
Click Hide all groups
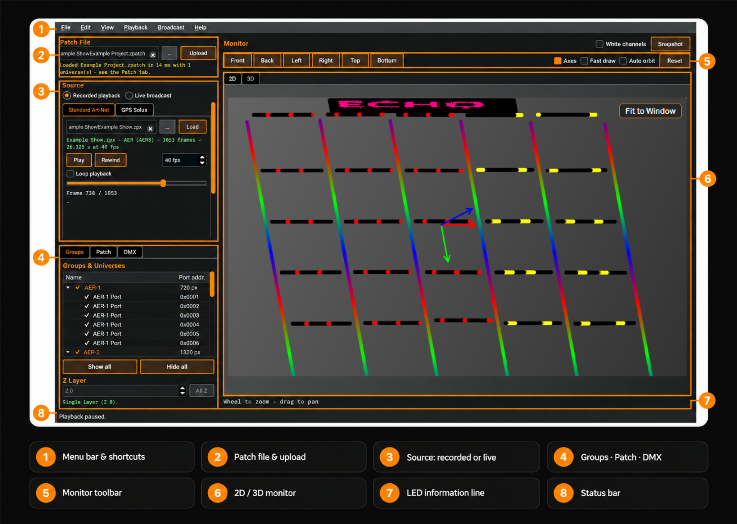pos(177,367)
